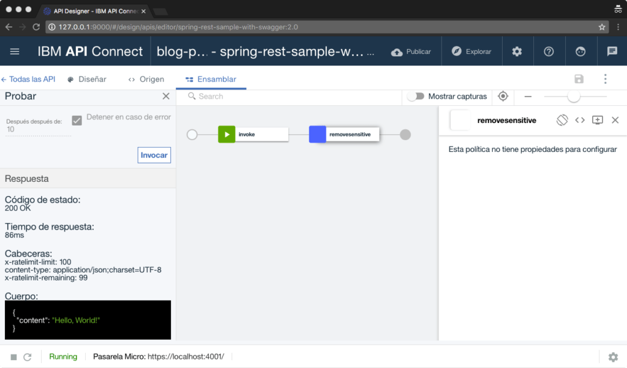Enable the Mostrar capturas switch

(x=416, y=96)
